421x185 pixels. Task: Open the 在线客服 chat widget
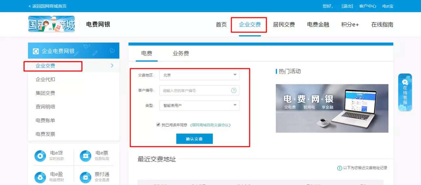(x=405, y=92)
